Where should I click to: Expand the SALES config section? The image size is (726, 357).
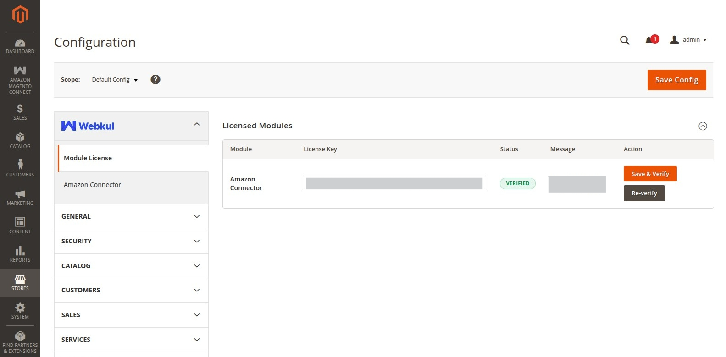(131, 315)
